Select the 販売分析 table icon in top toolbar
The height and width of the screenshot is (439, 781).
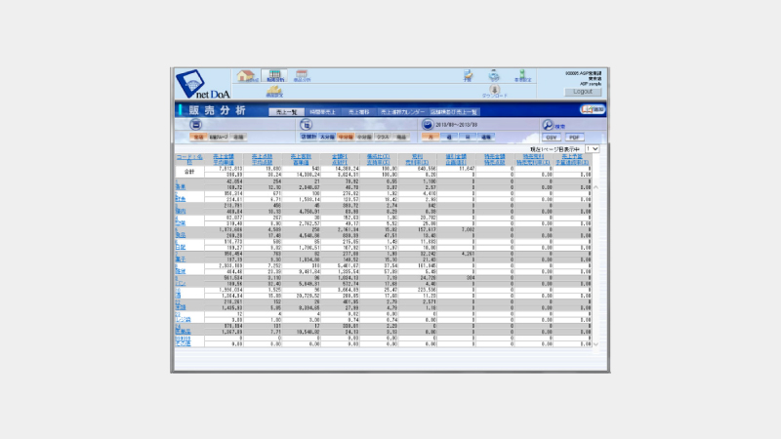(274, 76)
